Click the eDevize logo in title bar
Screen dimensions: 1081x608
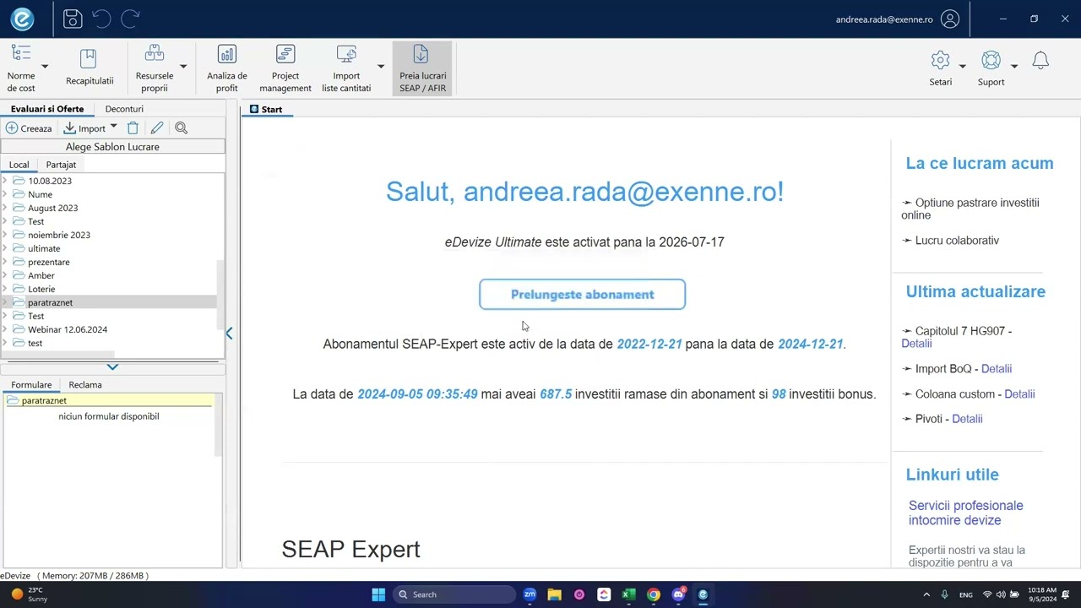coord(22,19)
